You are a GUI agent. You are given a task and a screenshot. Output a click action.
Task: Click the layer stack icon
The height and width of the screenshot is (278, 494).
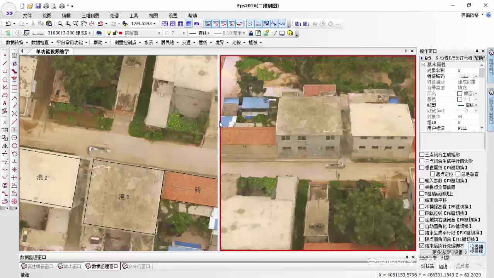click(x=99, y=33)
